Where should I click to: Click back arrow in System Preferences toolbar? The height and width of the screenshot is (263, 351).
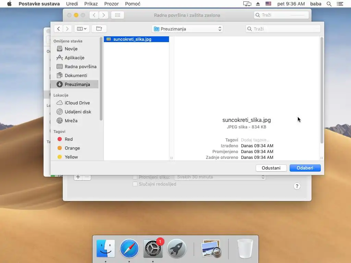tap(94, 15)
